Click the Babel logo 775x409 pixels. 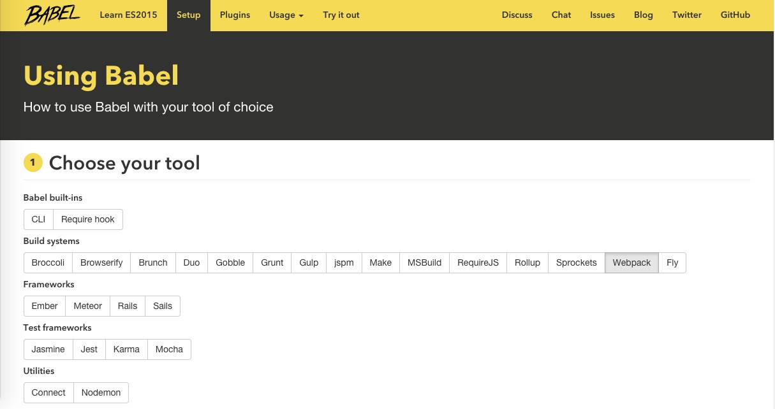point(52,15)
